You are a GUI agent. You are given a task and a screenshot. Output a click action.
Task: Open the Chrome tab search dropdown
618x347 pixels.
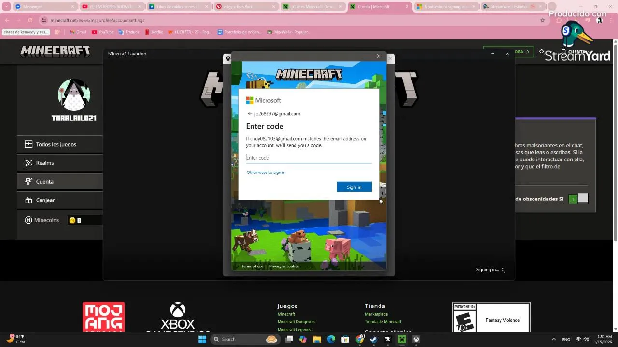pos(6,7)
